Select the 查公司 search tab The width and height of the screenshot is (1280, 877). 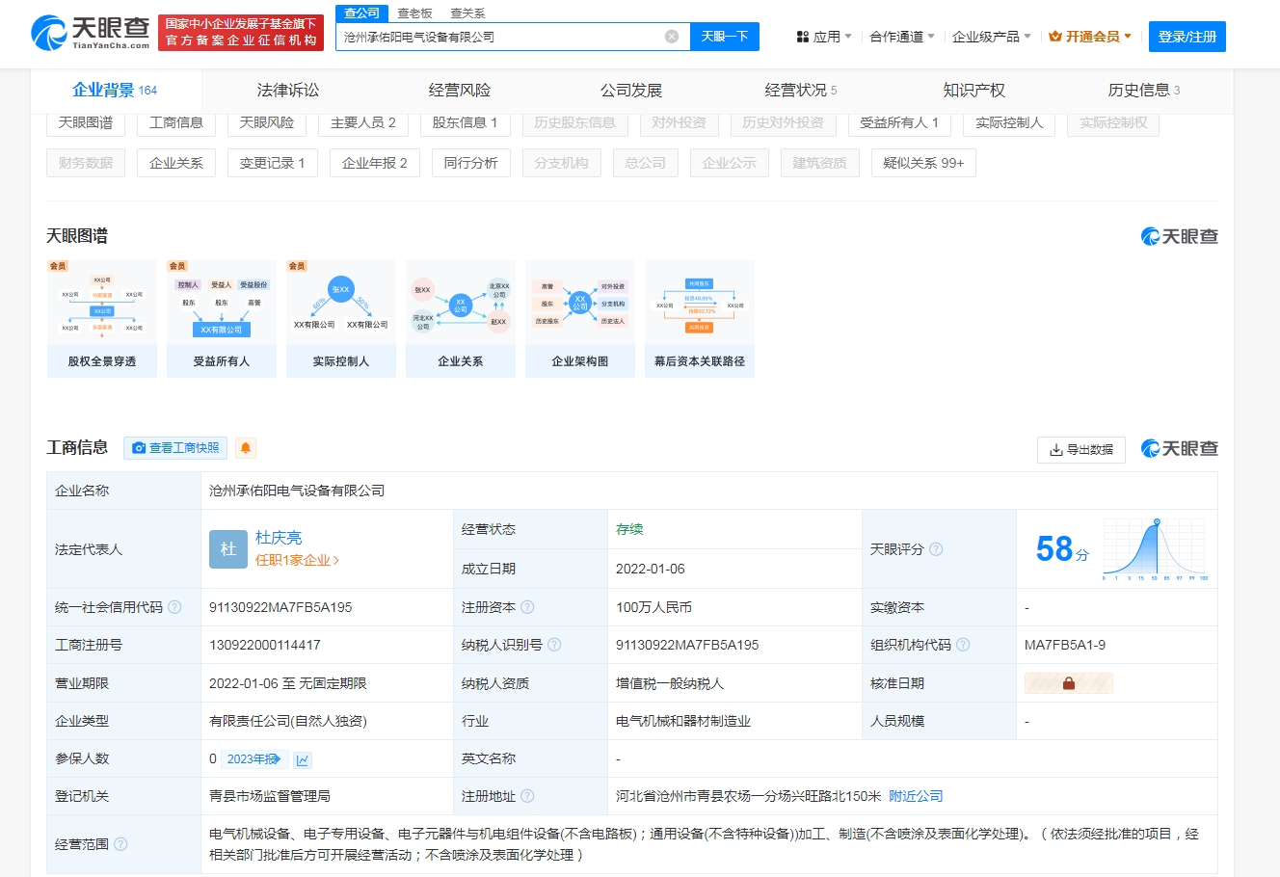(362, 13)
